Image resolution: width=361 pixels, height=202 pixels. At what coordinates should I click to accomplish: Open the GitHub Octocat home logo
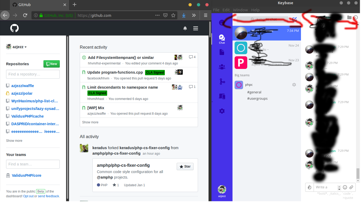point(14,28)
